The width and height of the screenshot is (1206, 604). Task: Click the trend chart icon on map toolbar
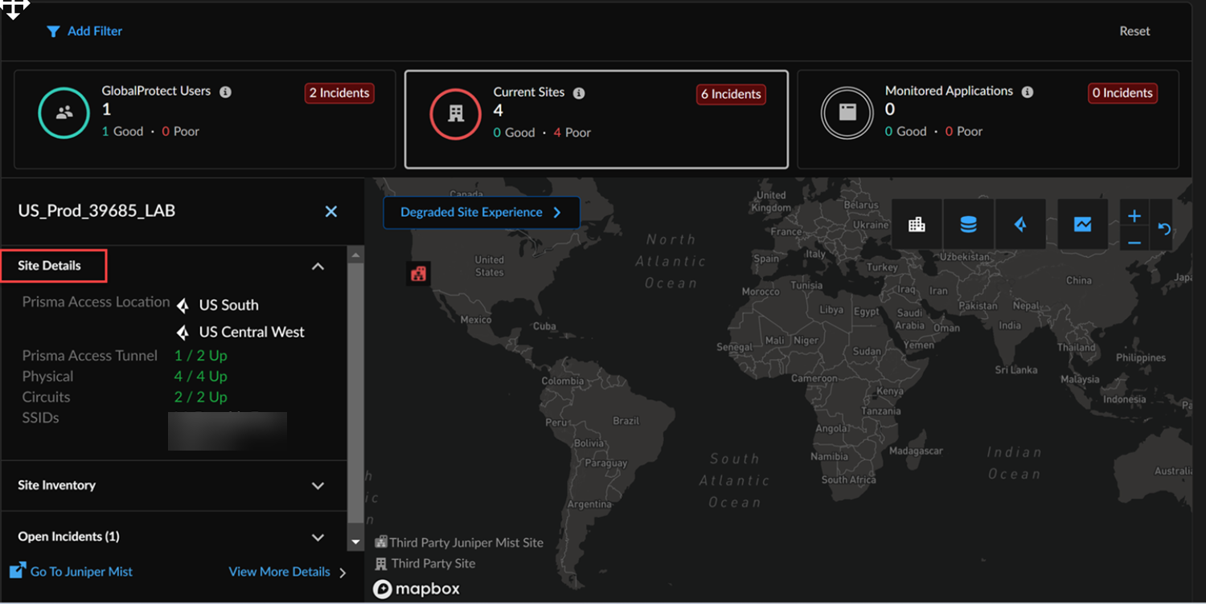coord(1082,225)
